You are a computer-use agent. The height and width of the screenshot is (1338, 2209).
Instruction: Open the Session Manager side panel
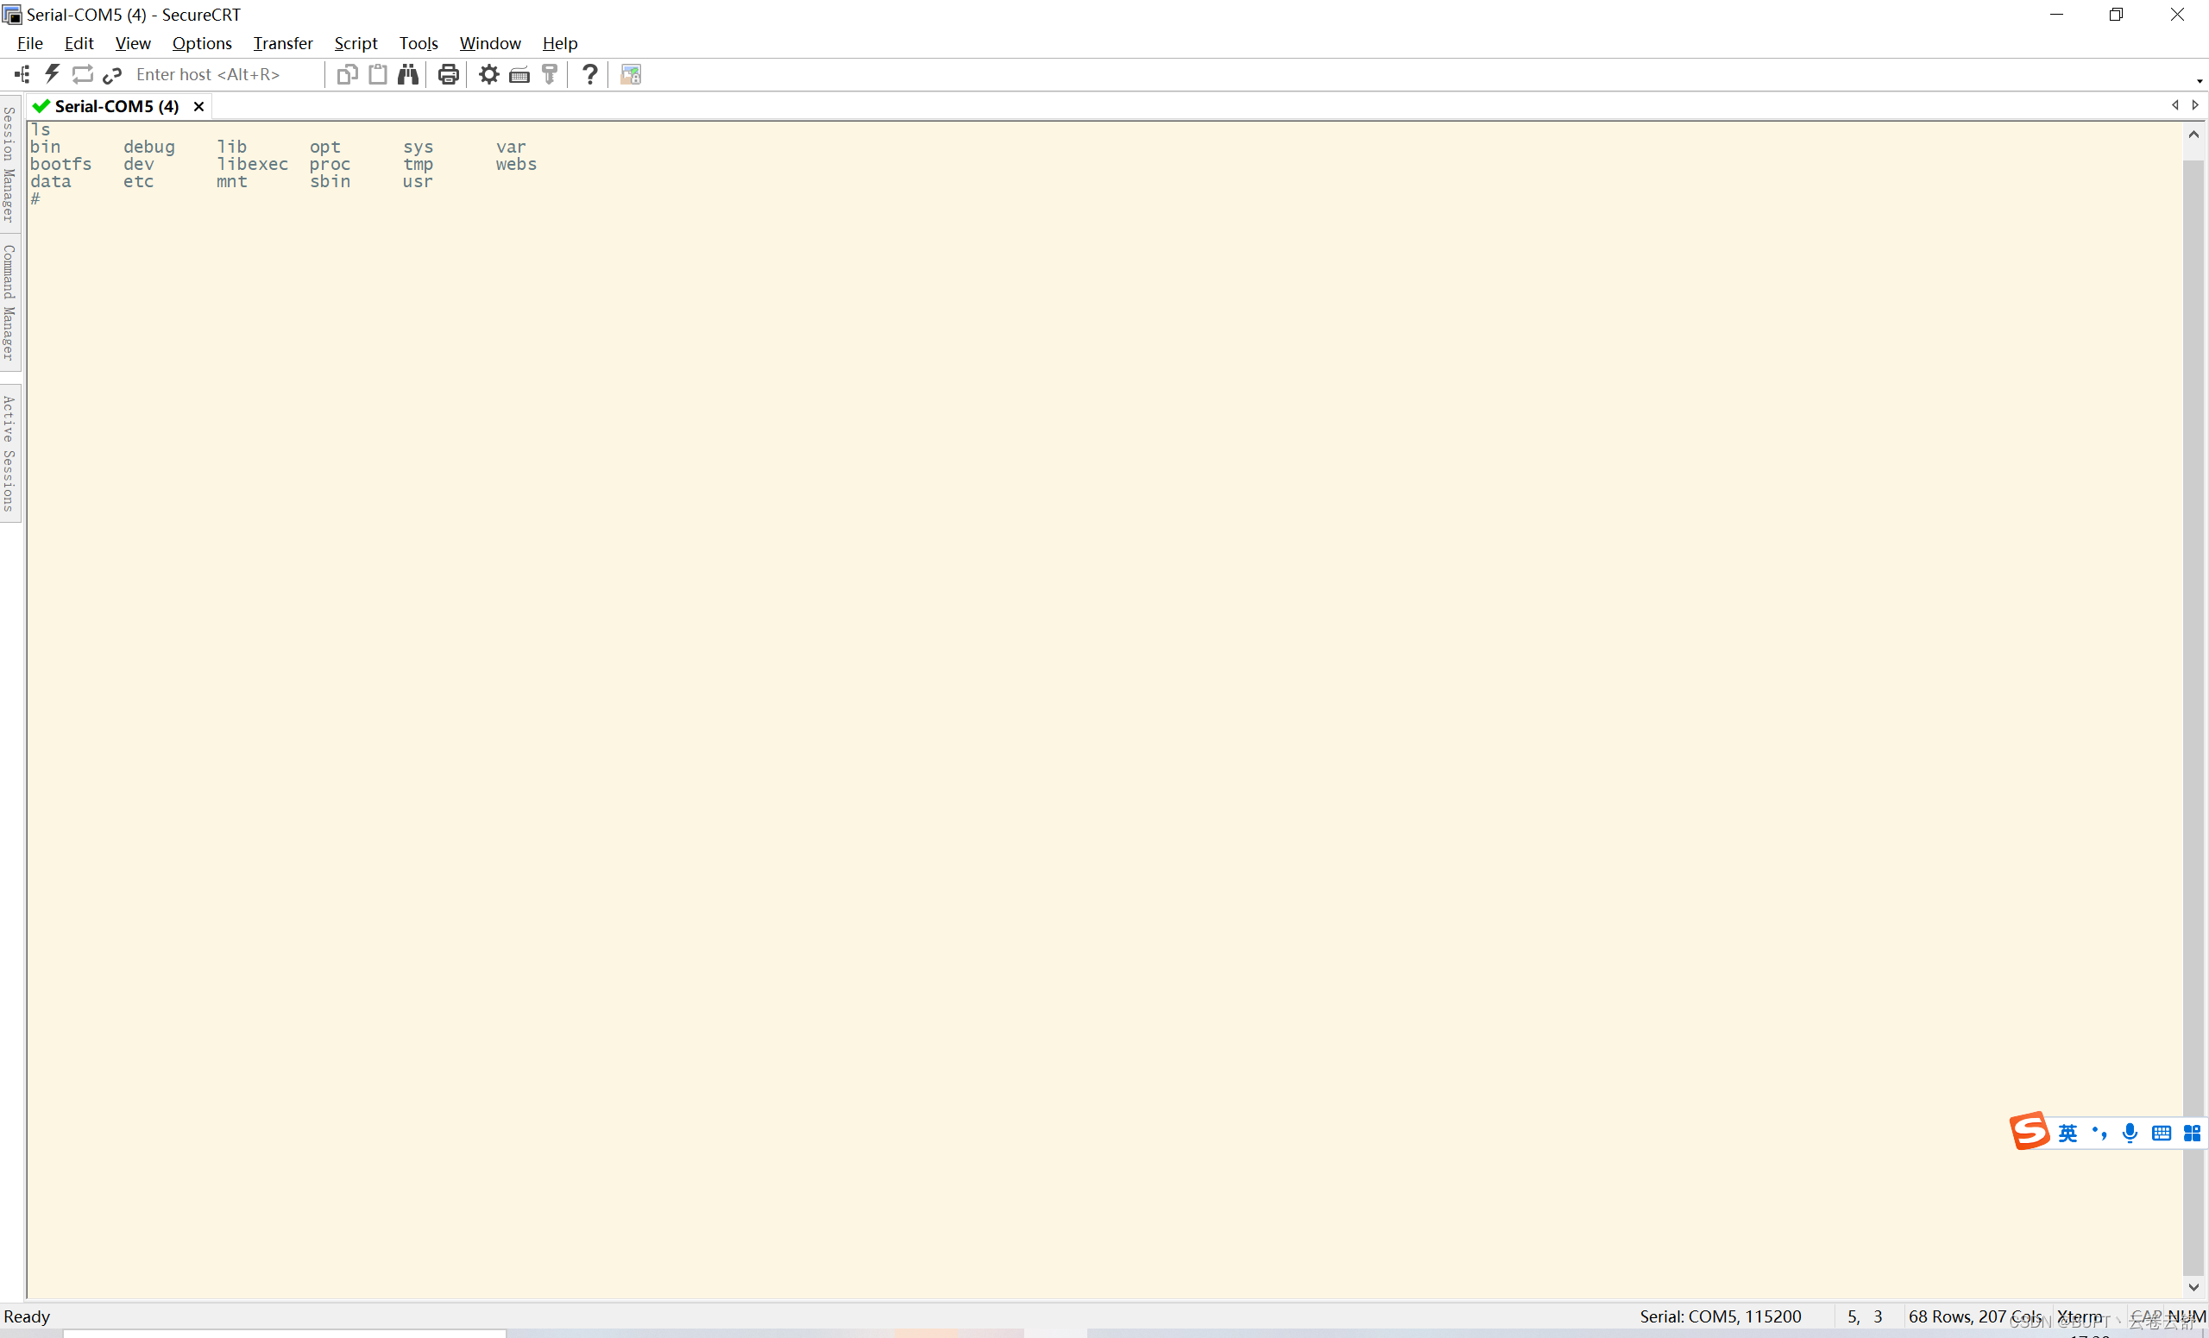pyautogui.click(x=9, y=164)
